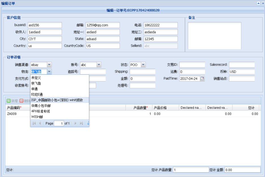265x177 pixels.
Task: Go to previous page in dropdown pager
Action: 40,123
